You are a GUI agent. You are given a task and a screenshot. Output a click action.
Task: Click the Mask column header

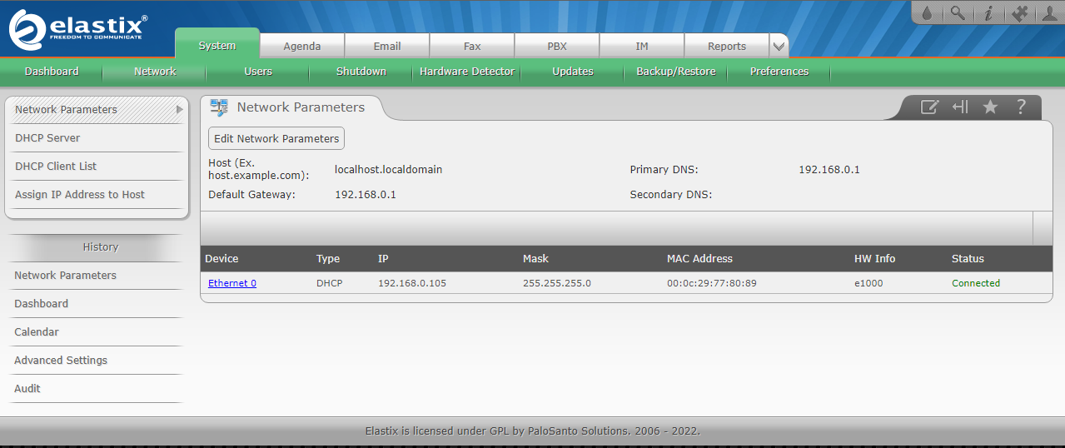pos(535,259)
